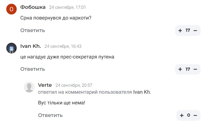Image resolution: width=204 pixels, height=127 pixels.
Task: Reply to Фобошка's comment via Ответить
Action: pos(33,30)
